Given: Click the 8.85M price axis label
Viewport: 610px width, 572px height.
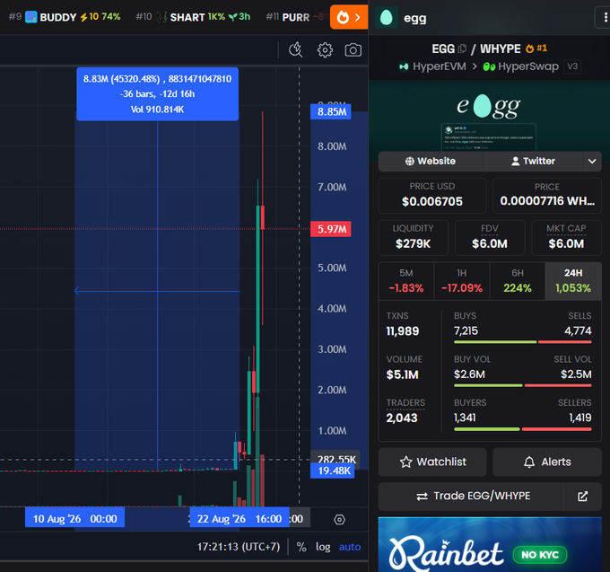Looking at the screenshot, I should [x=331, y=111].
